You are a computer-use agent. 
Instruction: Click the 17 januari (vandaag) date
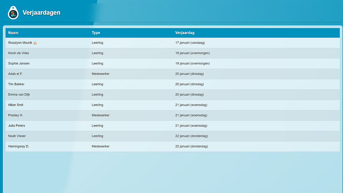(x=190, y=43)
